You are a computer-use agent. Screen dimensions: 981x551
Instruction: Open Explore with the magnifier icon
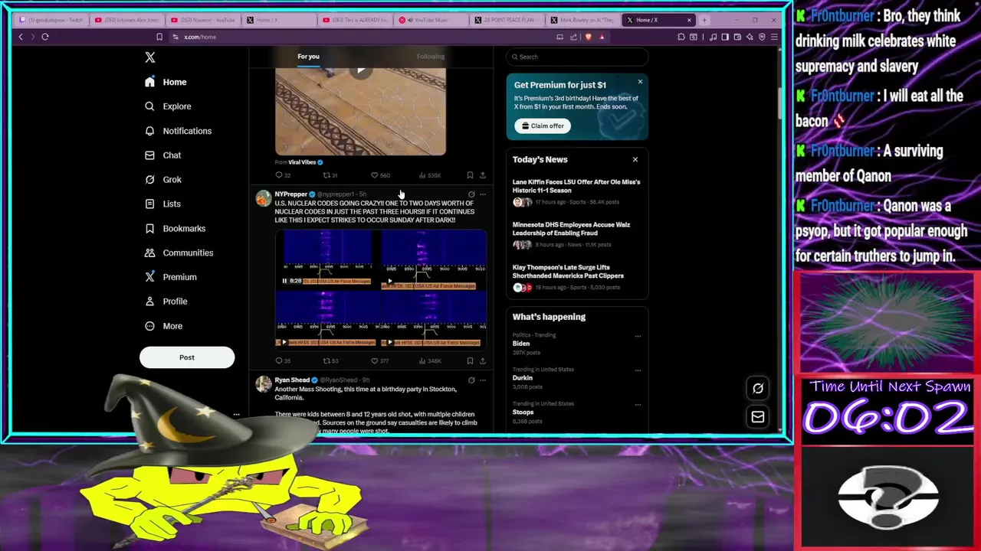point(168,106)
